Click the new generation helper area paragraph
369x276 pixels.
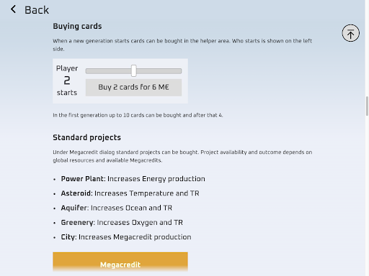[x=182, y=45]
